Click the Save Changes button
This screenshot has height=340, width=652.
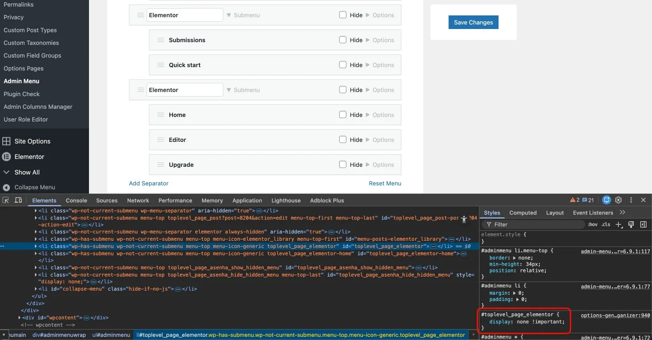(473, 22)
